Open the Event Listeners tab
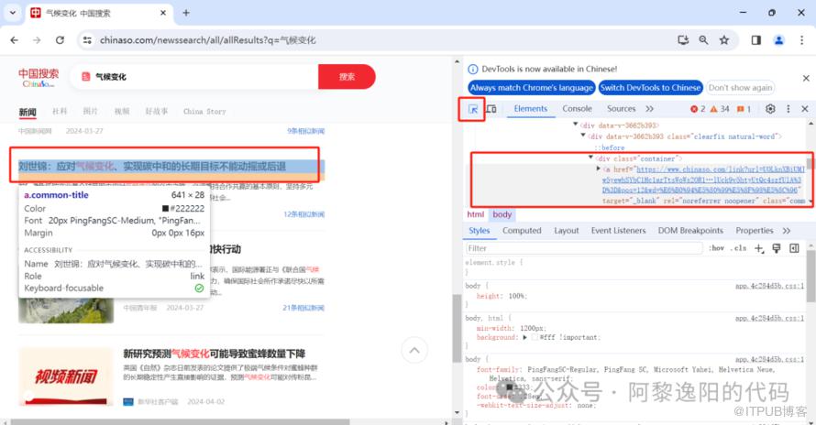Viewport: 816px width, 425px height. tap(618, 231)
